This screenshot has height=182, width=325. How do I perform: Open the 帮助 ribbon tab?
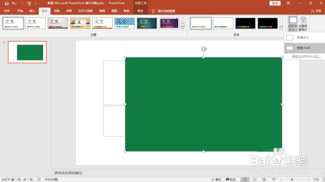[x=126, y=11]
